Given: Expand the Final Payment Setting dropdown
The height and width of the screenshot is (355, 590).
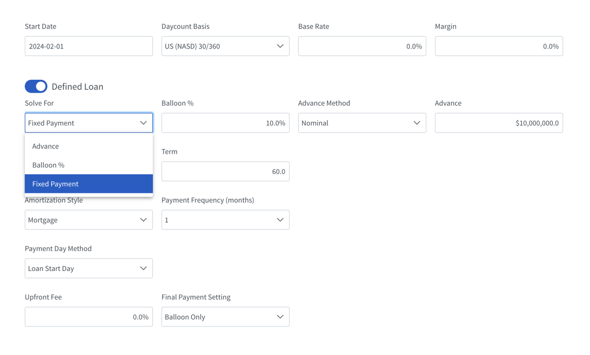Looking at the screenshot, I should click(x=225, y=317).
